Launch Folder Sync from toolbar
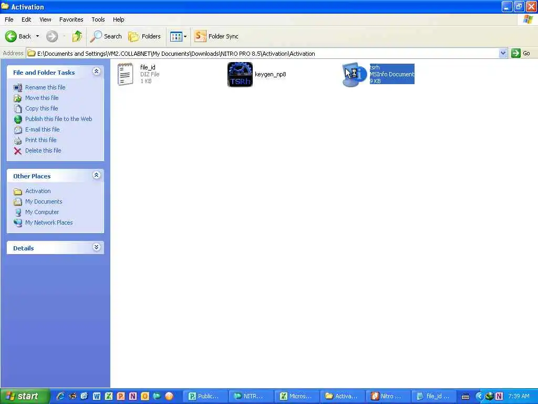This screenshot has width=538, height=404. 216,36
